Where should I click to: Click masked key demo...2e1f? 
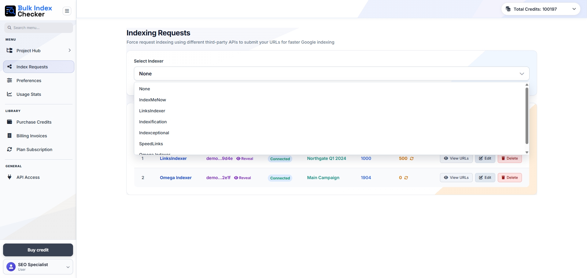coord(218,178)
